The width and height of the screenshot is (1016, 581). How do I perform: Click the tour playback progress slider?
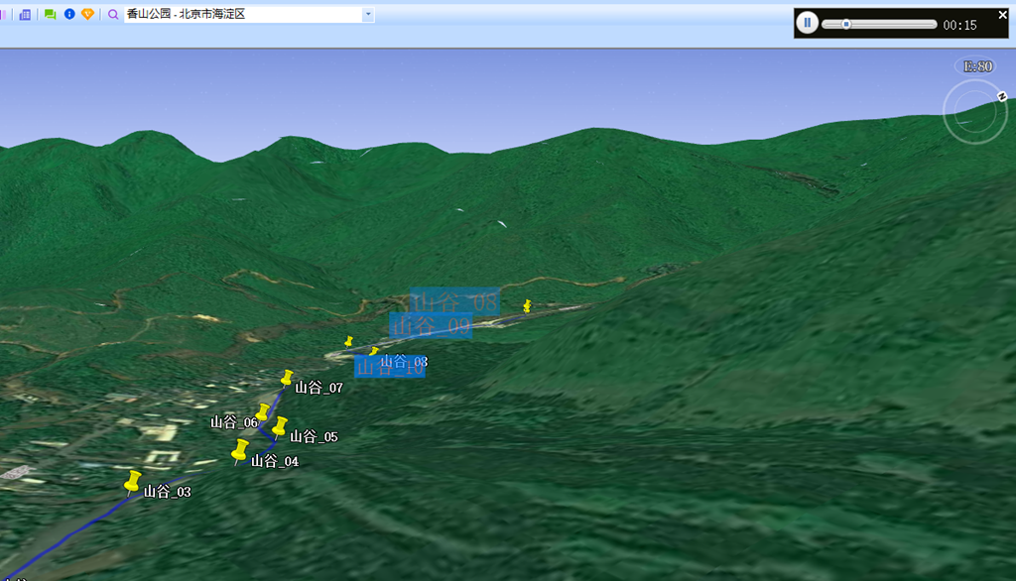pyautogui.click(x=879, y=25)
